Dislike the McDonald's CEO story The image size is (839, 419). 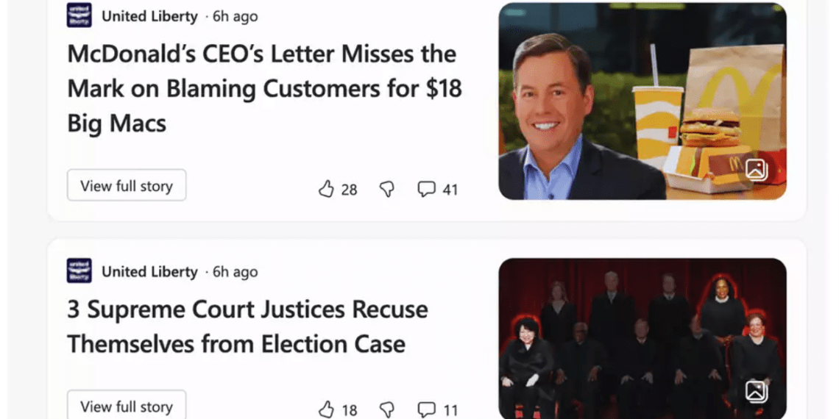click(x=387, y=189)
